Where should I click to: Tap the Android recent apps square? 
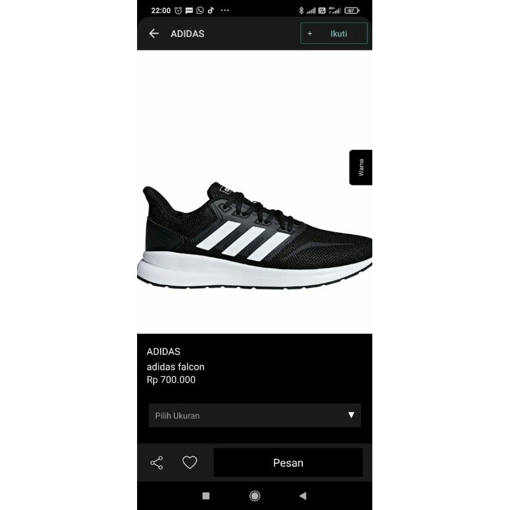(206, 496)
